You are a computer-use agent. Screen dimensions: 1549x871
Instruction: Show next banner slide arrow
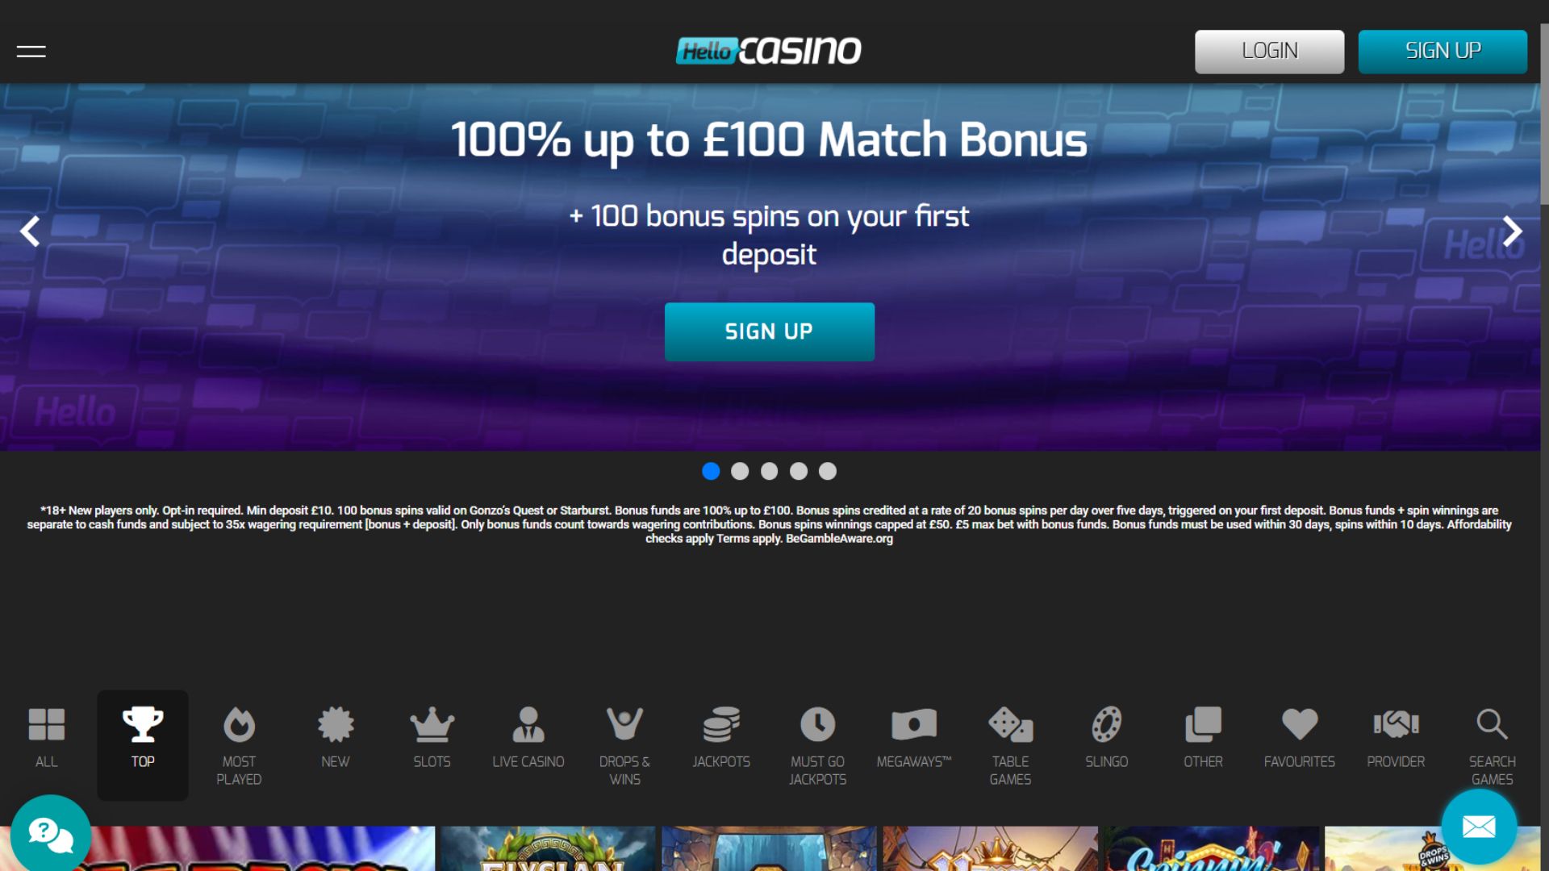coord(1513,231)
